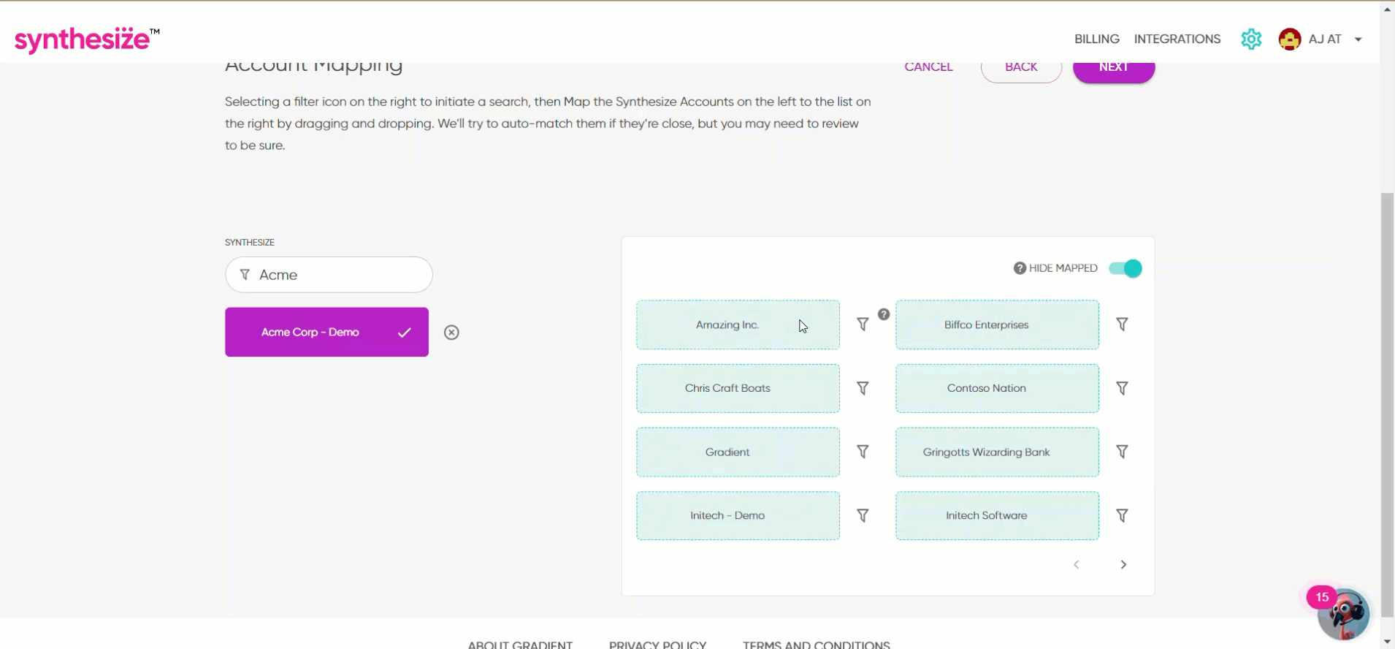This screenshot has width=1395, height=649.
Task: Click the AJ AT user avatar
Action: 1290,39
